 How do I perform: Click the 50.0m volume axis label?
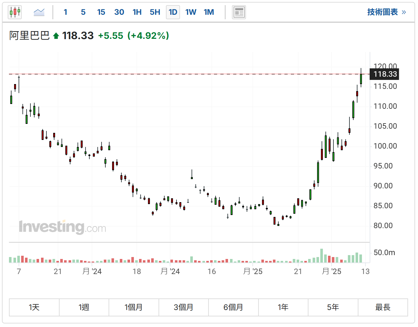click(x=384, y=253)
